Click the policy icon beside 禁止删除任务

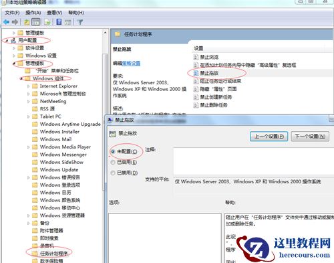[196, 105]
